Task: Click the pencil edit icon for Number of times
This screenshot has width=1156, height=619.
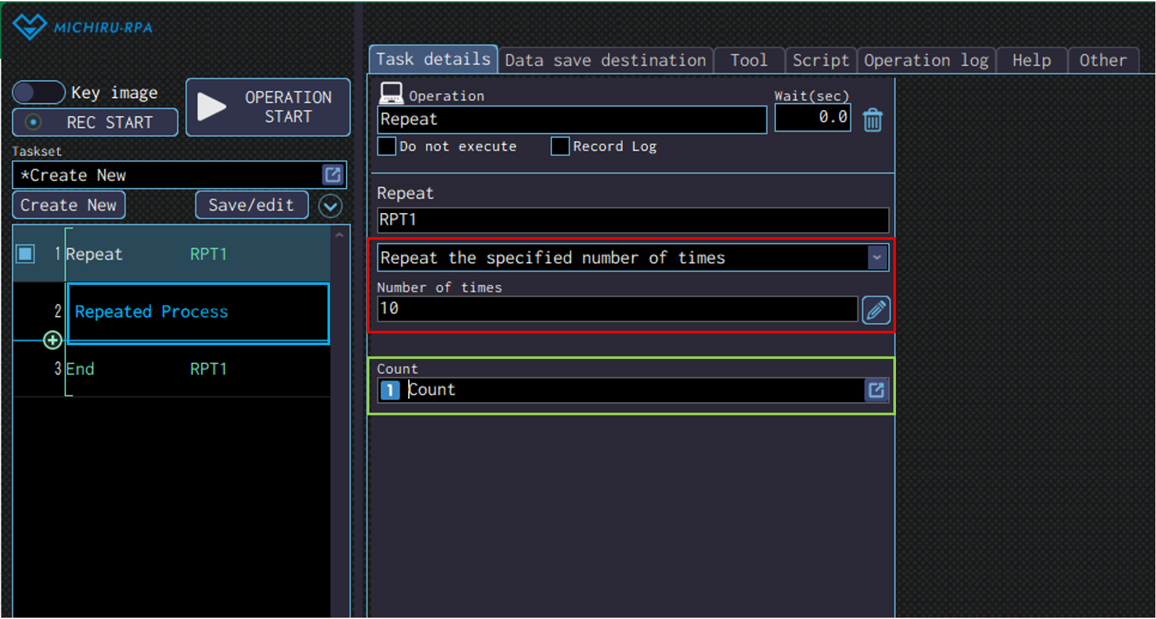Action: point(876,310)
